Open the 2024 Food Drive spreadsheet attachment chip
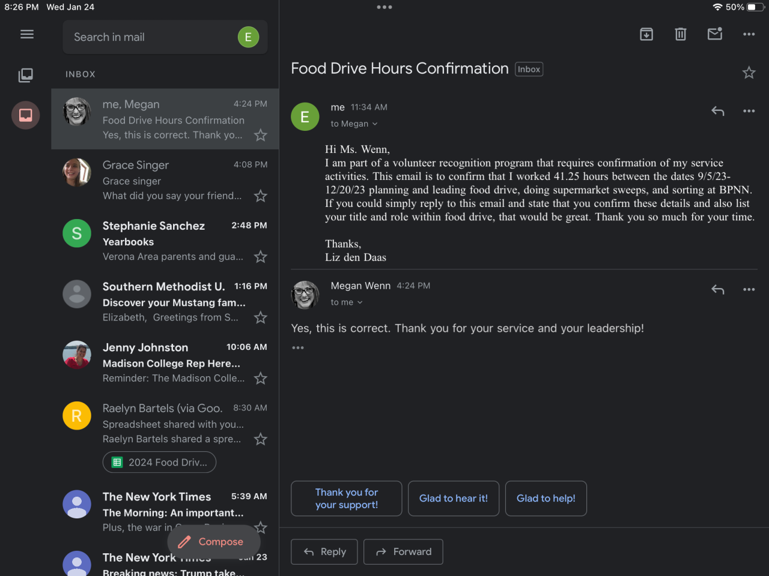The width and height of the screenshot is (769, 576). (x=159, y=463)
